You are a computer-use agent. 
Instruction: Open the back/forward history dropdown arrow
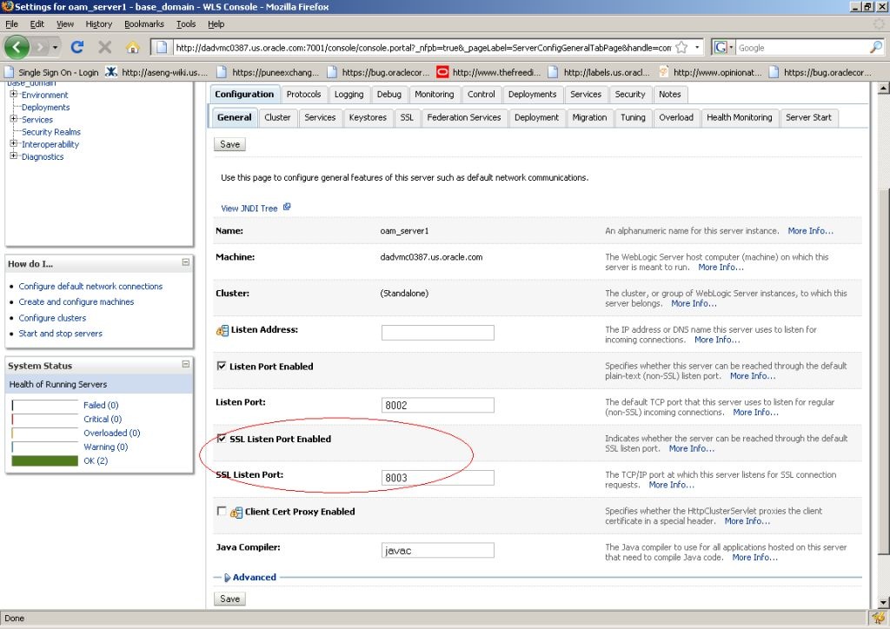55,48
